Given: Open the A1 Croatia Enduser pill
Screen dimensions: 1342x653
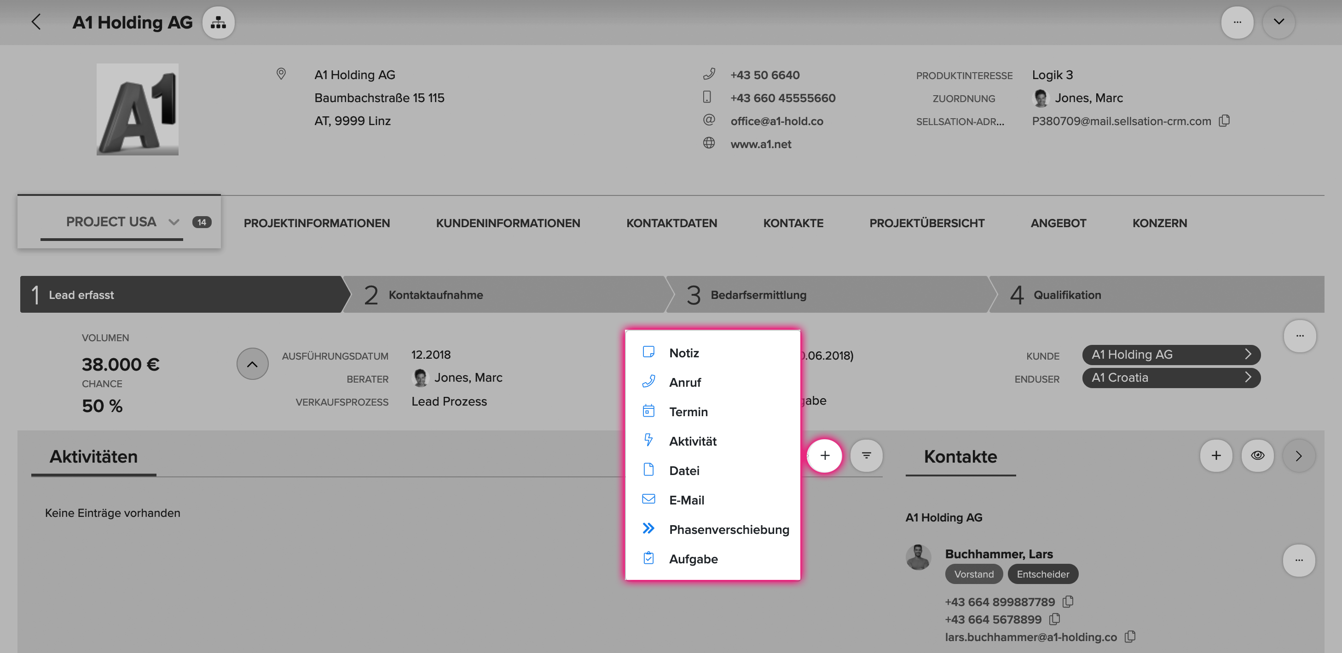Looking at the screenshot, I should click(x=1171, y=378).
